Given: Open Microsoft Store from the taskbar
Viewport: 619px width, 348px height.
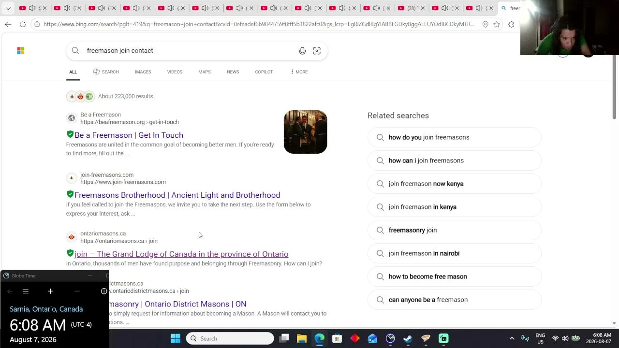Looking at the screenshot, I should click(337, 339).
